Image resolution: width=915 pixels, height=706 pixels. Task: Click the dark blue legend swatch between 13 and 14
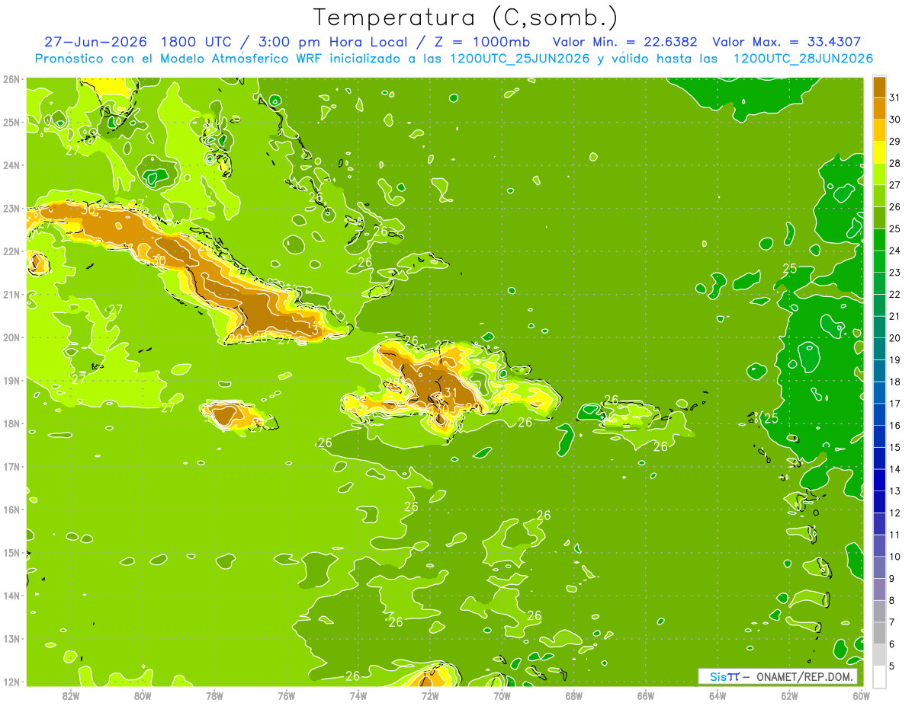(x=879, y=480)
